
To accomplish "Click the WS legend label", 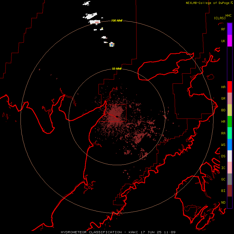I will 223,145.
